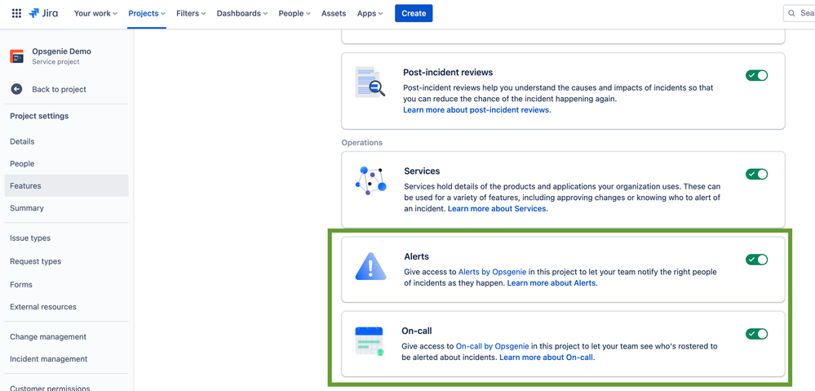Open the Dashboards dropdown
815x391 pixels.
[x=242, y=14]
